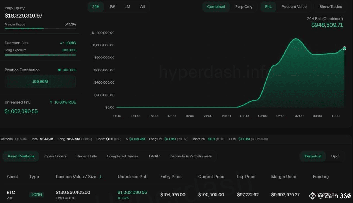Click the ROE up-arrow icon
353x203 pixels.
(x=51, y=102)
